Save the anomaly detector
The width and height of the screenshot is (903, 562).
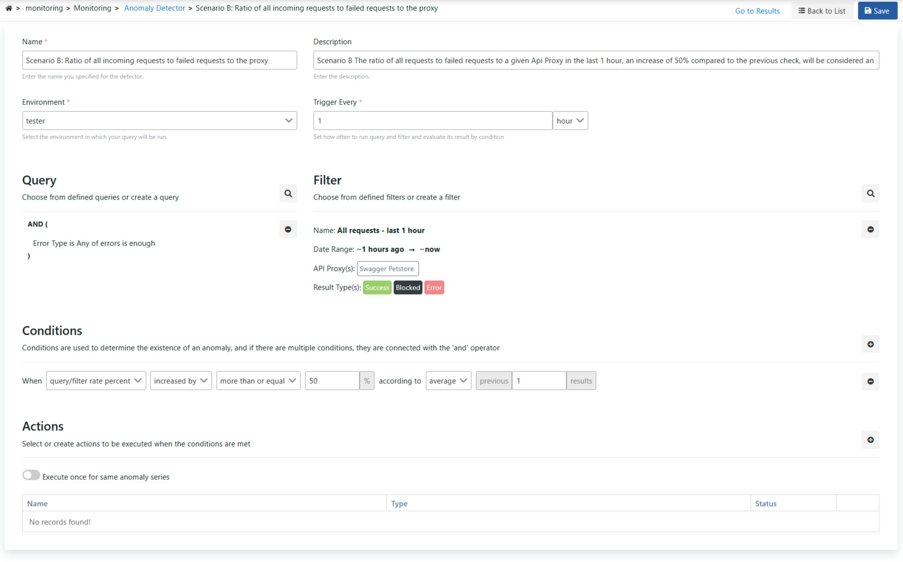877,11
